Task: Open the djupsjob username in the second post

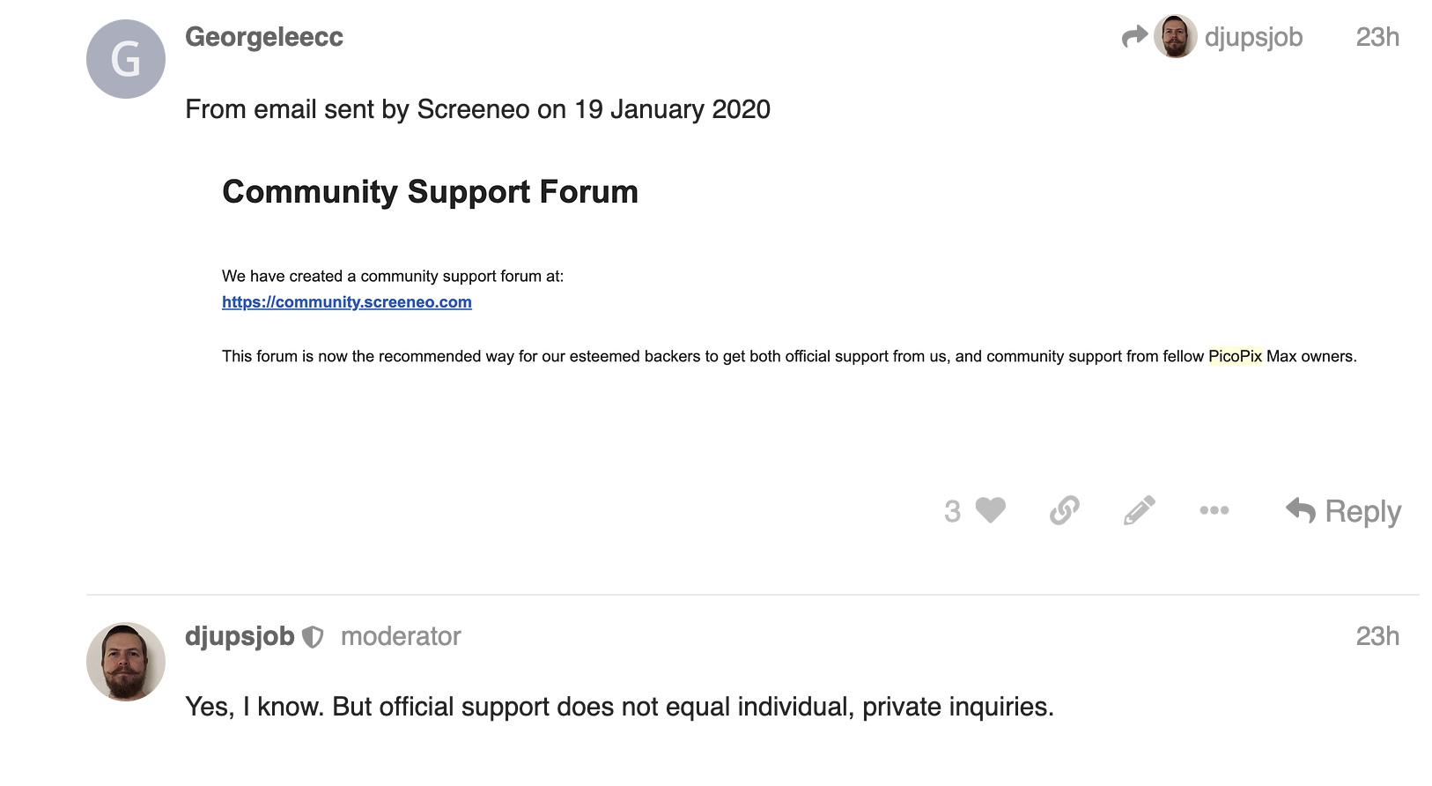Action: tap(240, 636)
